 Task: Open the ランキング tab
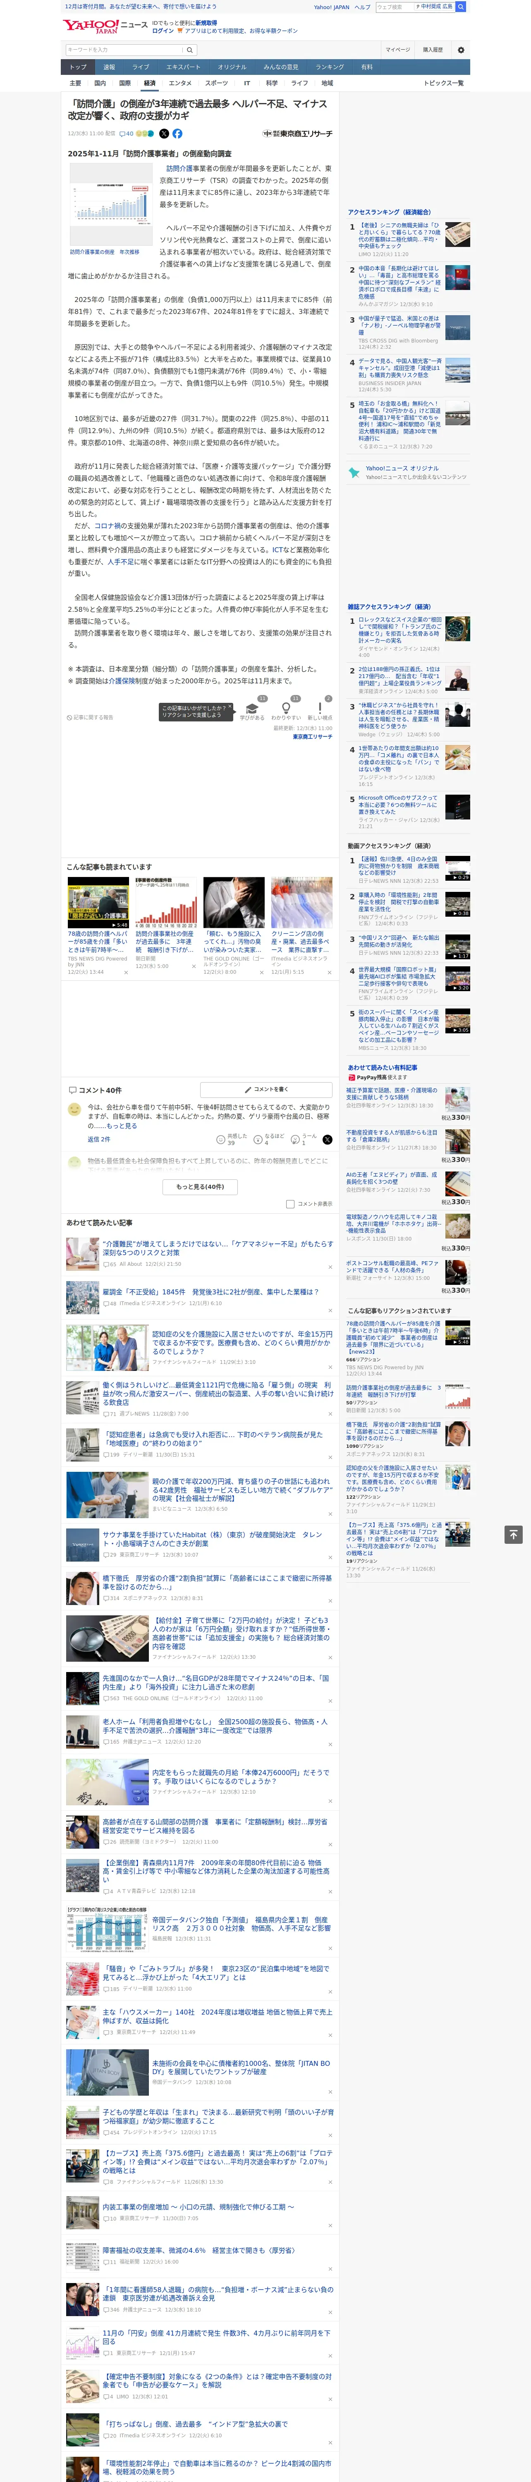pos(330,67)
